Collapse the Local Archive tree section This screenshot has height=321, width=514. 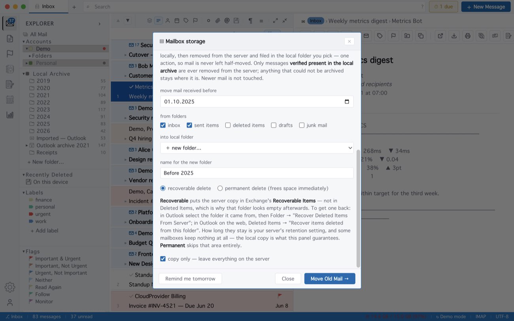[x=24, y=74]
